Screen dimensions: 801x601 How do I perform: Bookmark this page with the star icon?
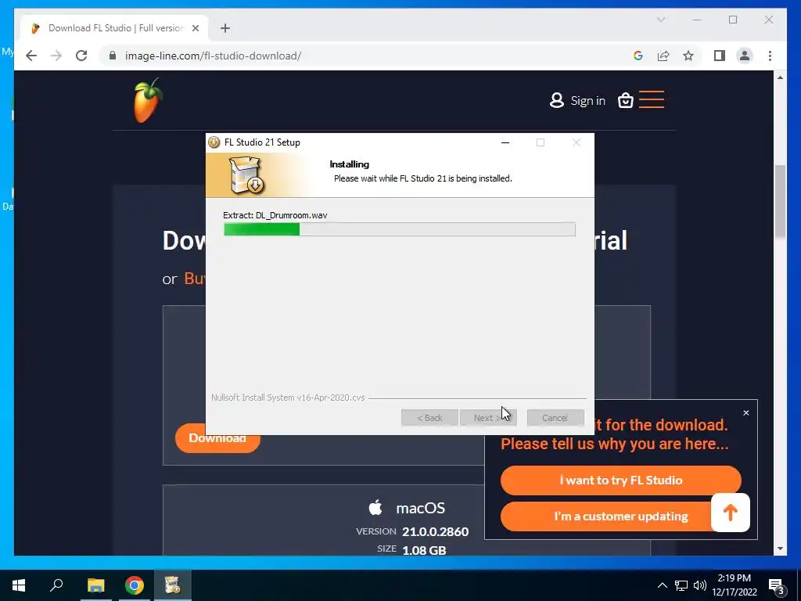coord(688,56)
